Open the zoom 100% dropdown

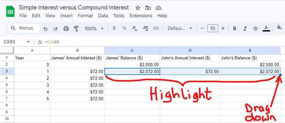(x=94, y=28)
